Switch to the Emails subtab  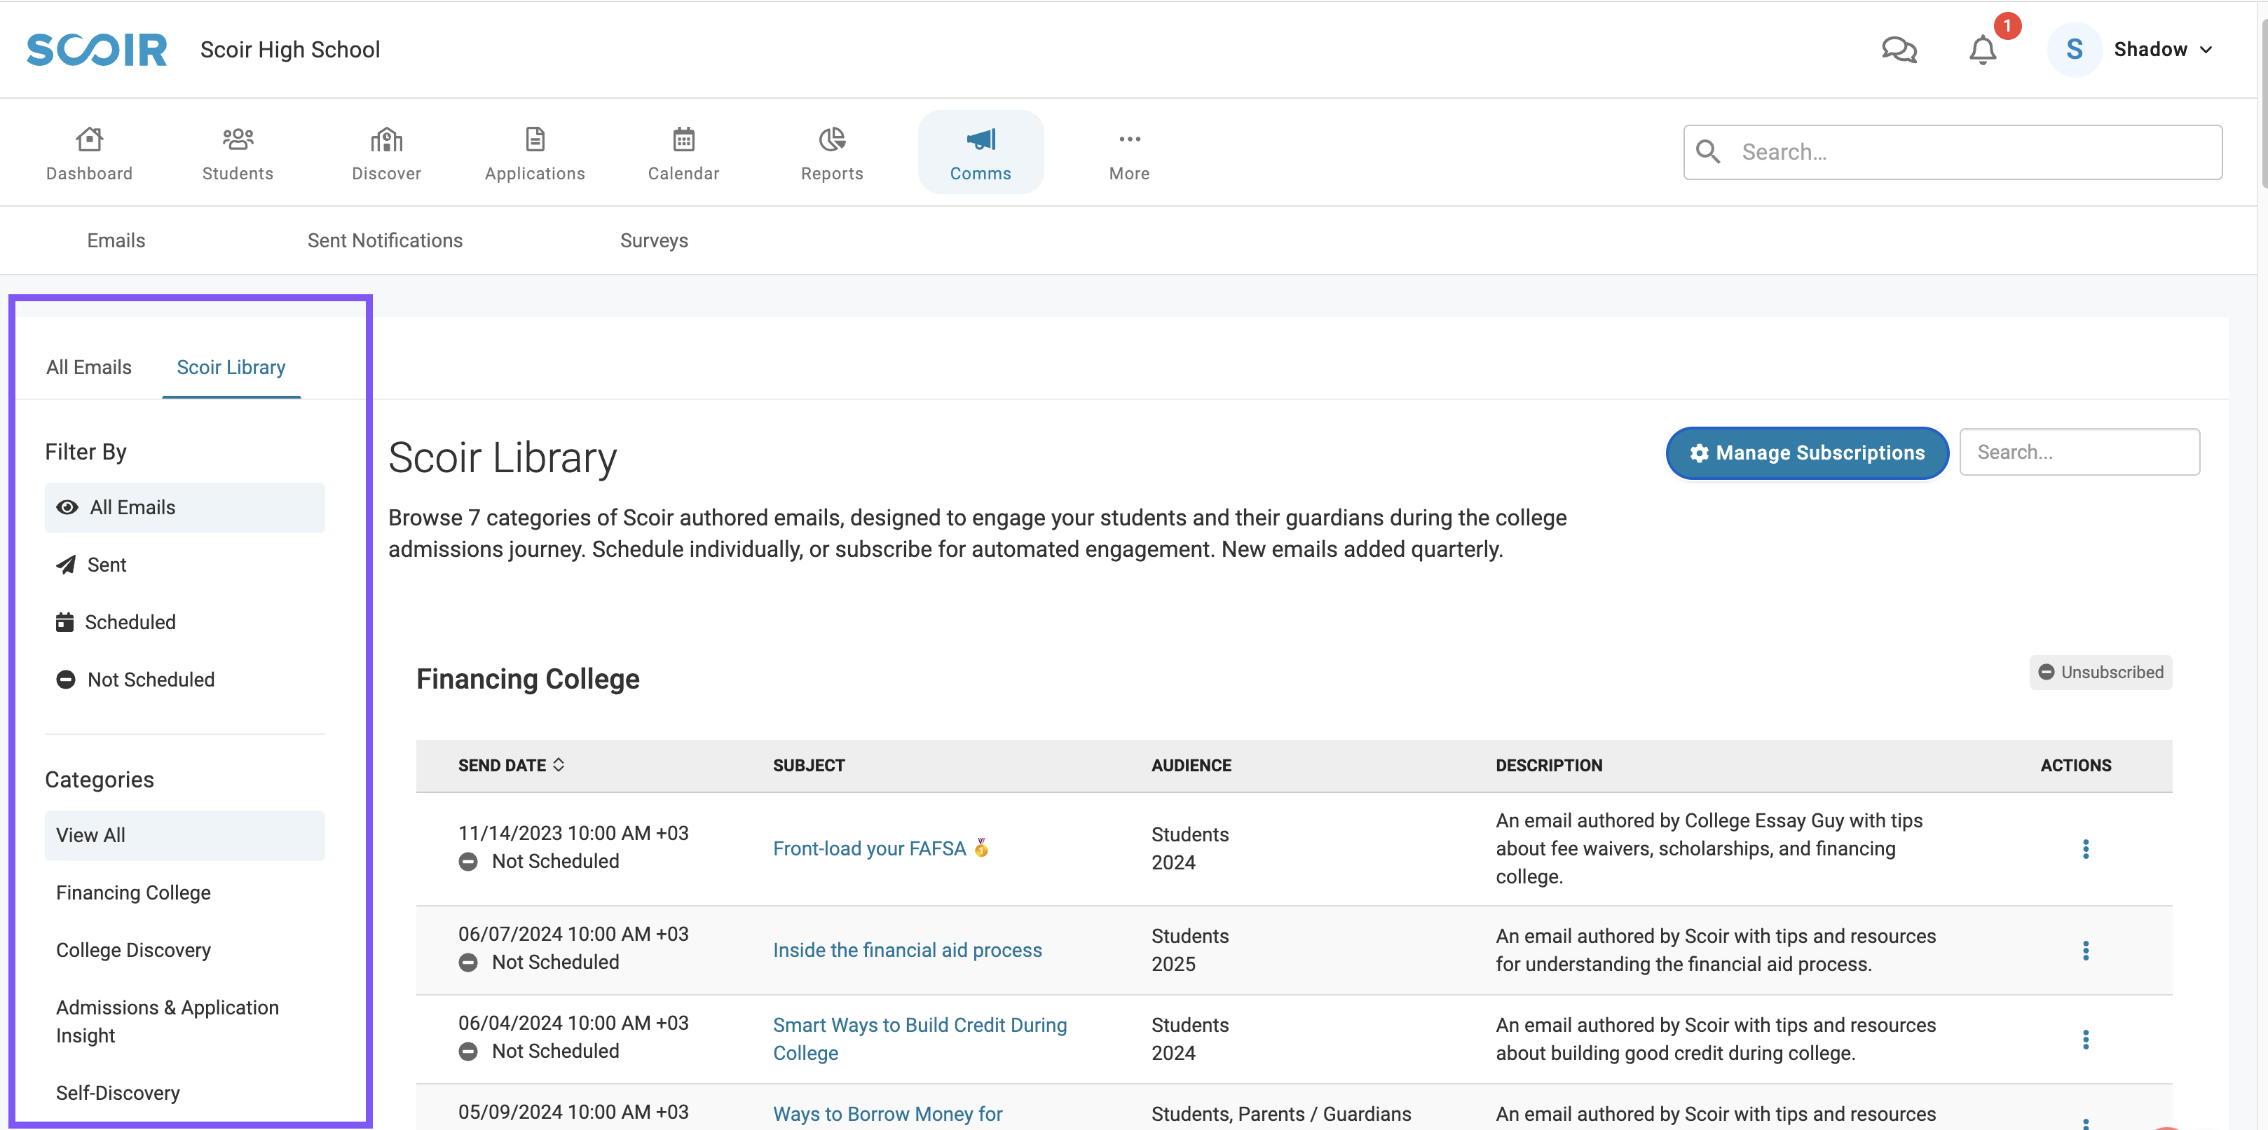(x=116, y=240)
